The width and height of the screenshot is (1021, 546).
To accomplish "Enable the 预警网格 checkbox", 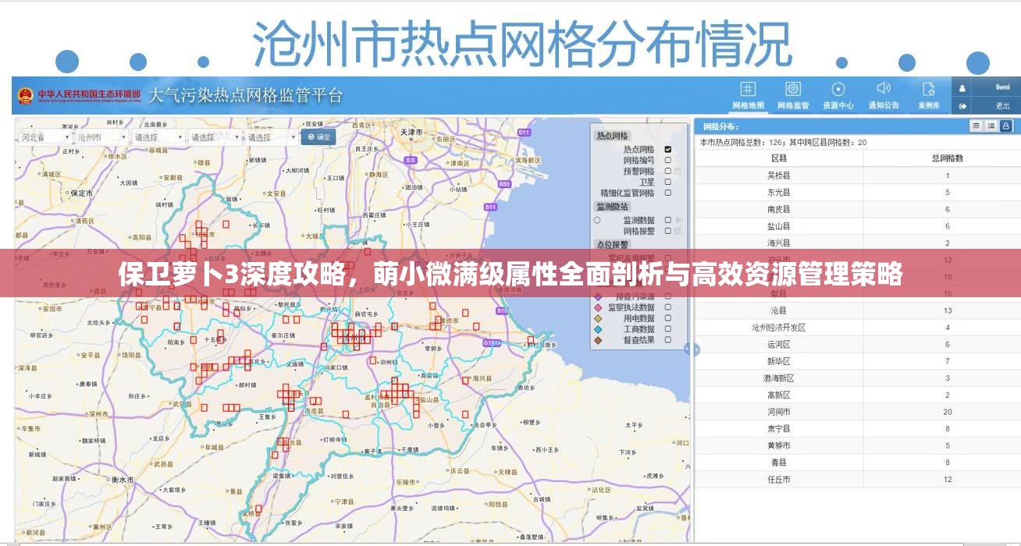I will click(667, 171).
